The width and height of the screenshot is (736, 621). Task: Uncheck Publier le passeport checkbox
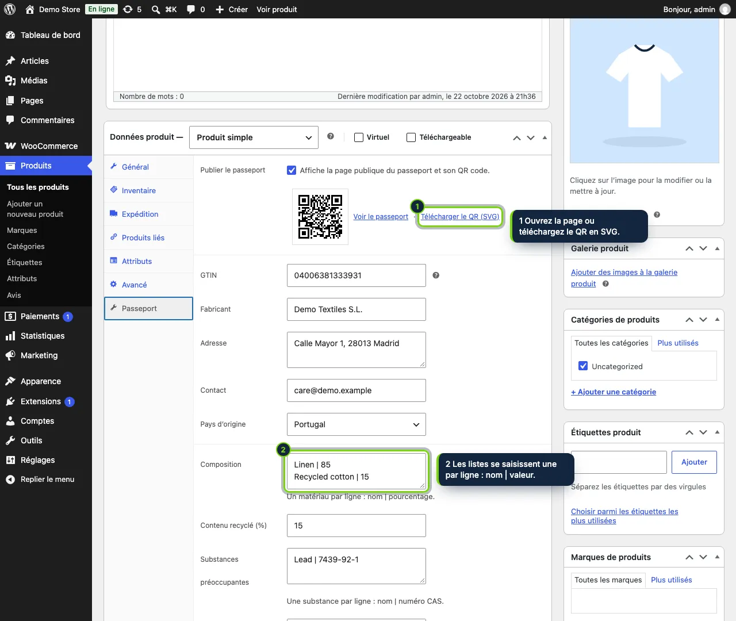point(292,170)
